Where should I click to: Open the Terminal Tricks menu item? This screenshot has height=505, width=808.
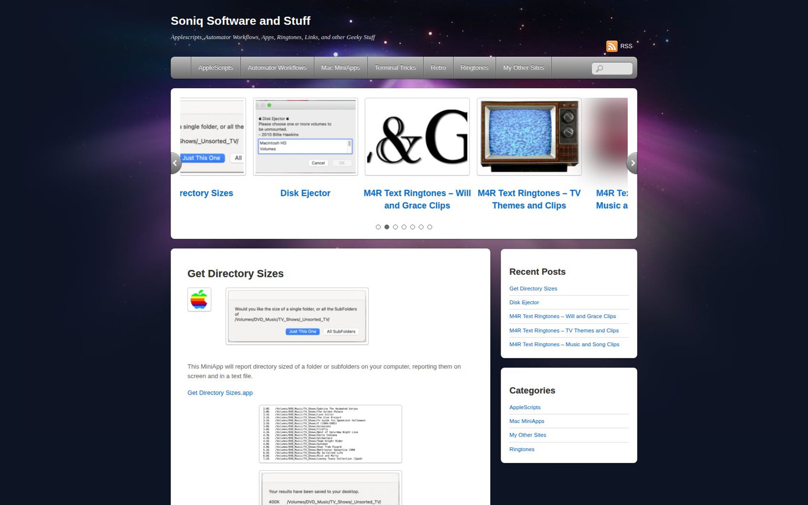[396, 68]
